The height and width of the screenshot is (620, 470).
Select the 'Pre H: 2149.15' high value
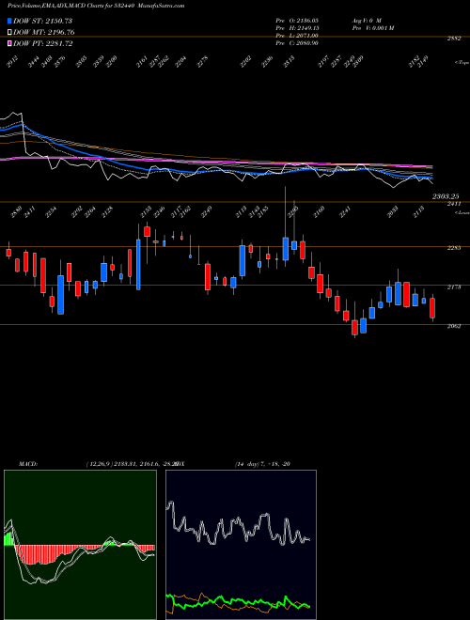coord(297,28)
